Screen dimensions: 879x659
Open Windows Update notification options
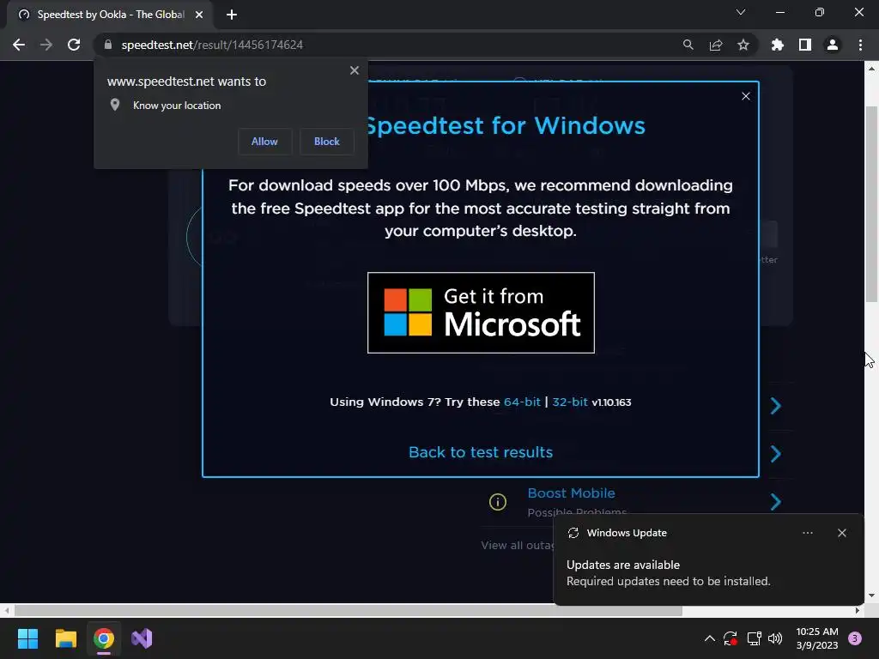[x=807, y=533]
